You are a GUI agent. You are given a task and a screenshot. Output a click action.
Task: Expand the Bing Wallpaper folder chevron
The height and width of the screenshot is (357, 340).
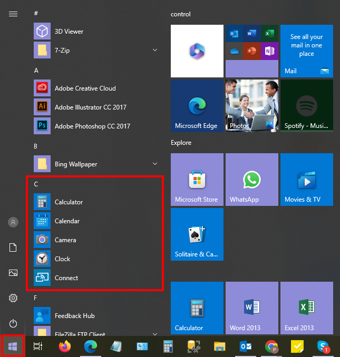(x=155, y=164)
